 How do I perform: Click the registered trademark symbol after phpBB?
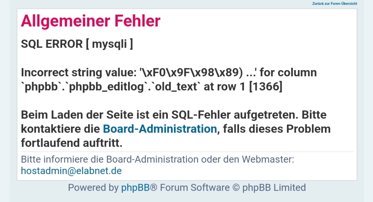pyautogui.click(x=154, y=188)
